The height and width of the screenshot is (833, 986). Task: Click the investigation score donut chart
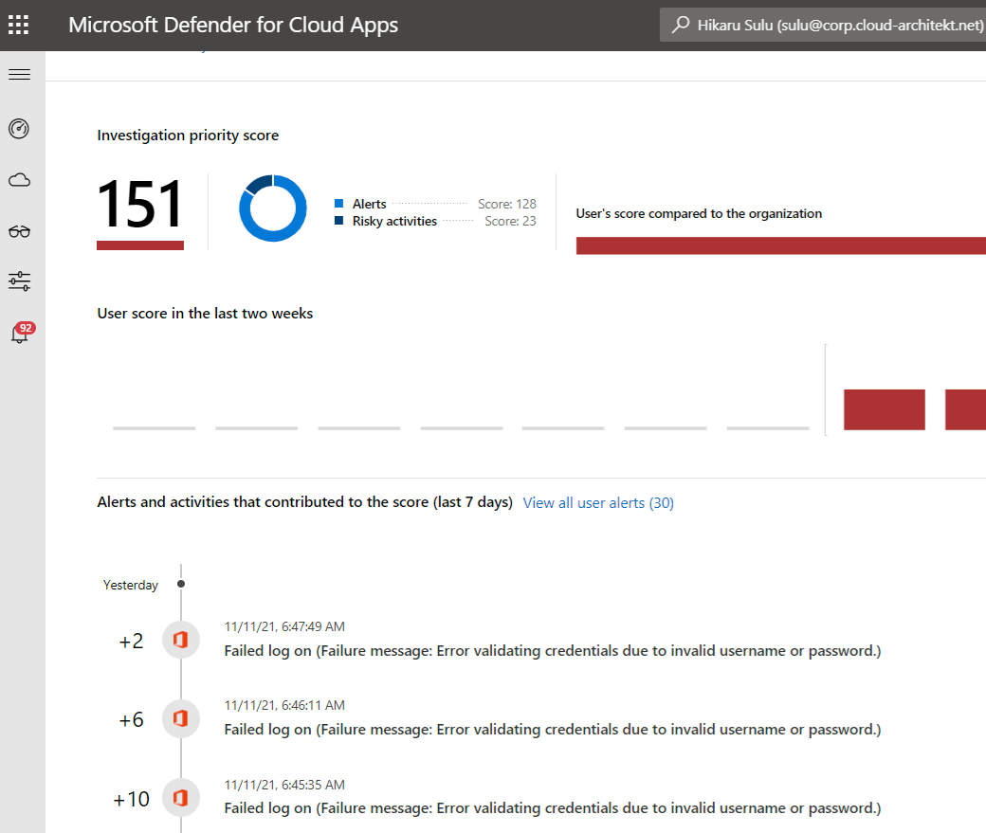point(273,208)
